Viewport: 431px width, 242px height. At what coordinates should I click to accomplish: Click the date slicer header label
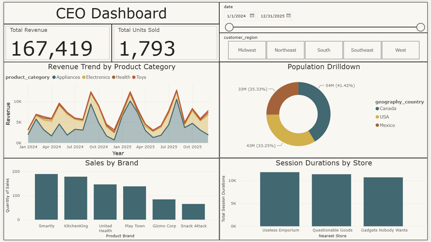pos(228,7)
